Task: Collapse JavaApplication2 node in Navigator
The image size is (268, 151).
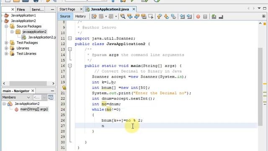Action: (x=4, y=104)
